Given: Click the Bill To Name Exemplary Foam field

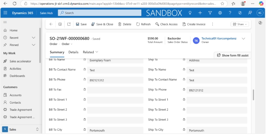Looking at the screenshot, I should click(x=115, y=61).
